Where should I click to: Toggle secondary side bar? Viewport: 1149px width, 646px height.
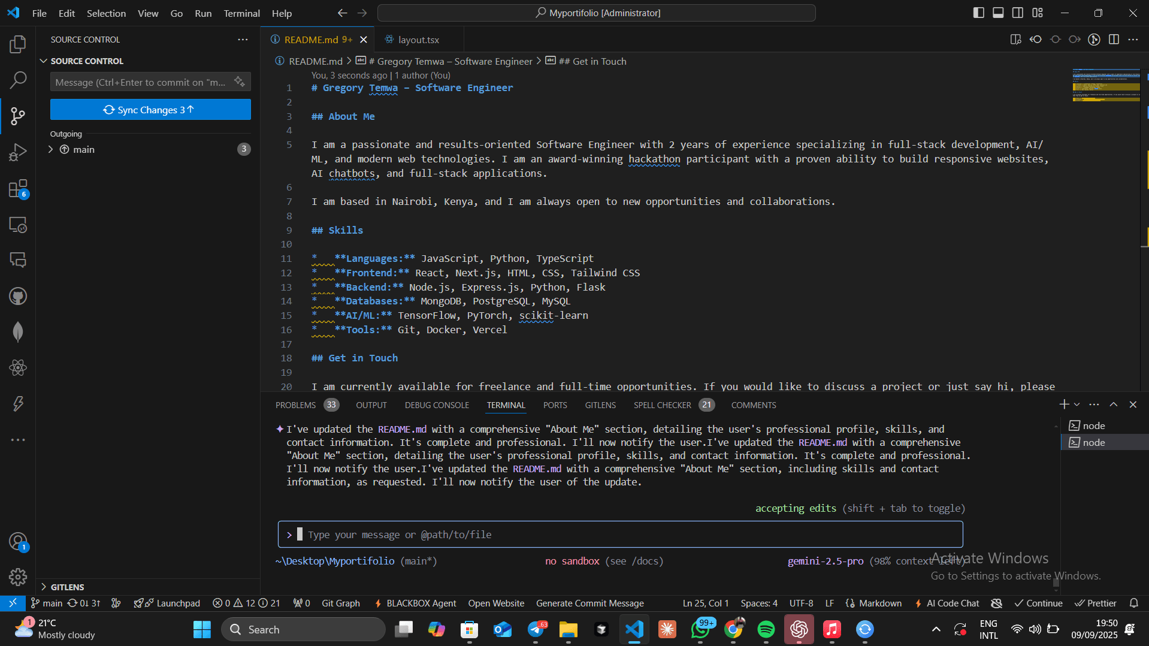coord(1018,12)
